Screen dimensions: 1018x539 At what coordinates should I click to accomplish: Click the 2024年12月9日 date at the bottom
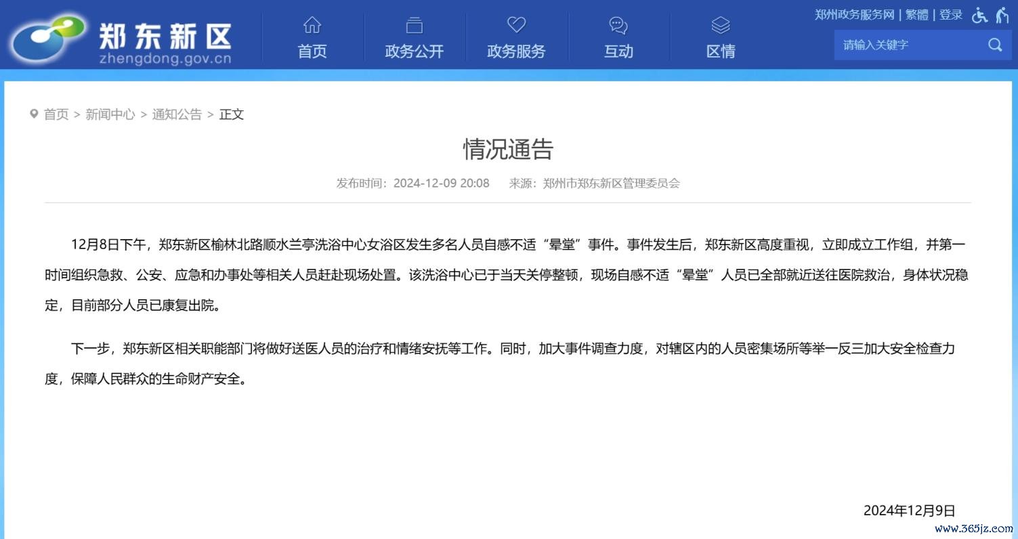click(909, 511)
